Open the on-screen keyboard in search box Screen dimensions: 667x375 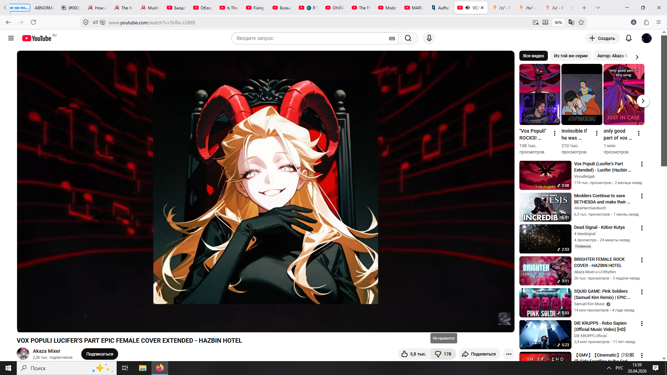coord(392,39)
